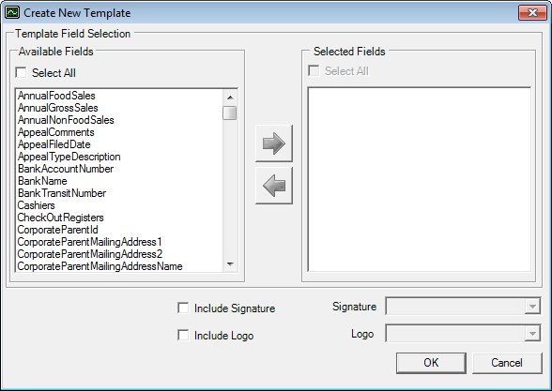The height and width of the screenshot is (391, 552).
Task: Click the right arrow to add fields
Action: tap(274, 143)
